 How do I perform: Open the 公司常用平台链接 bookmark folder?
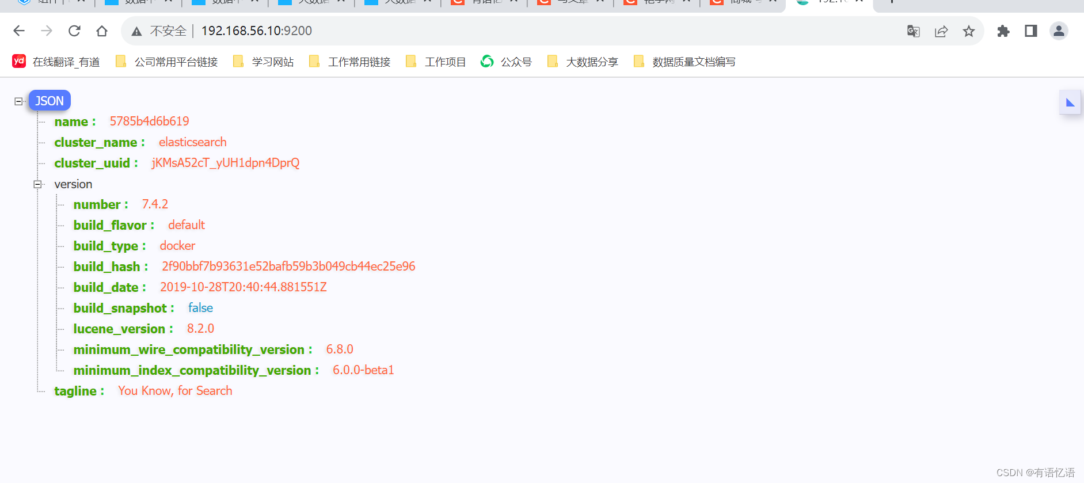pos(167,62)
